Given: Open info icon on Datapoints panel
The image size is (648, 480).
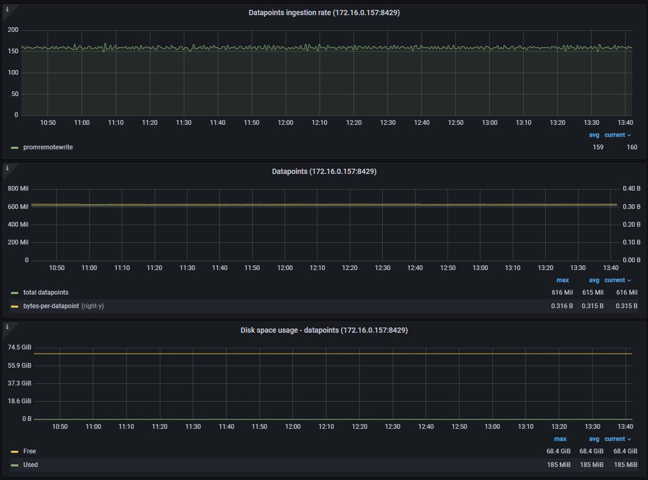Looking at the screenshot, I should 7,168.
